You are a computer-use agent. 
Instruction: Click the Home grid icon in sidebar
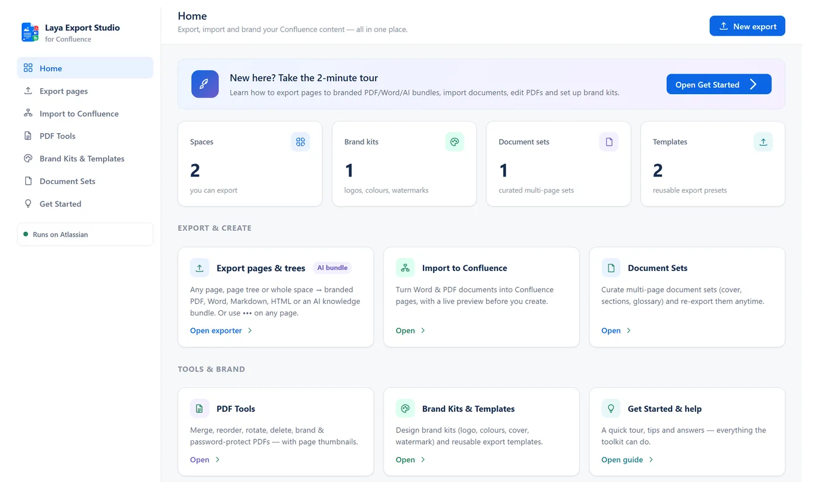28,68
